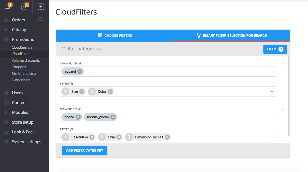Remove the Color filter tag
This screenshot has height=172, width=308.
coord(110,92)
